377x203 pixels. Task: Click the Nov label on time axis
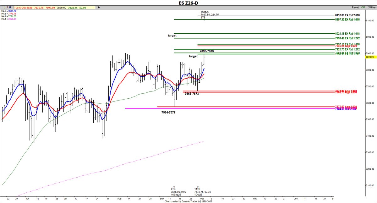(x=255, y=199)
